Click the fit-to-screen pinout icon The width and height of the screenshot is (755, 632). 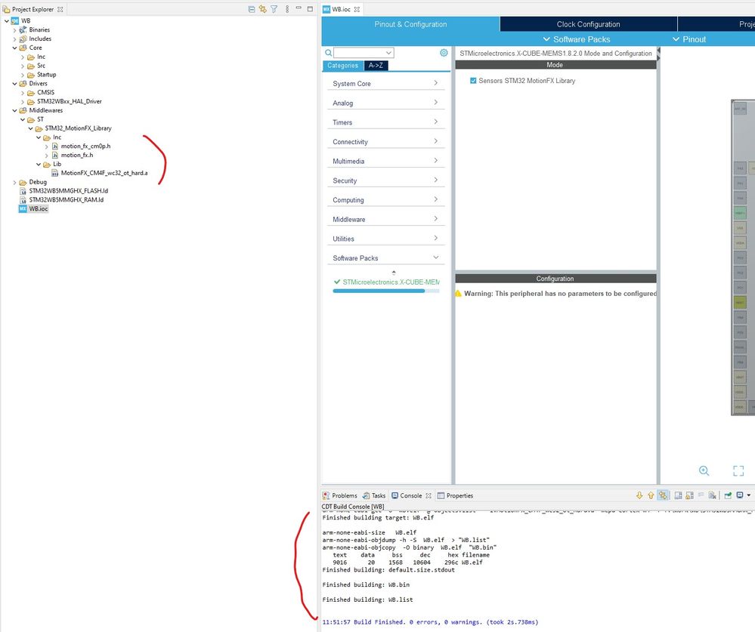click(x=738, y=471)
